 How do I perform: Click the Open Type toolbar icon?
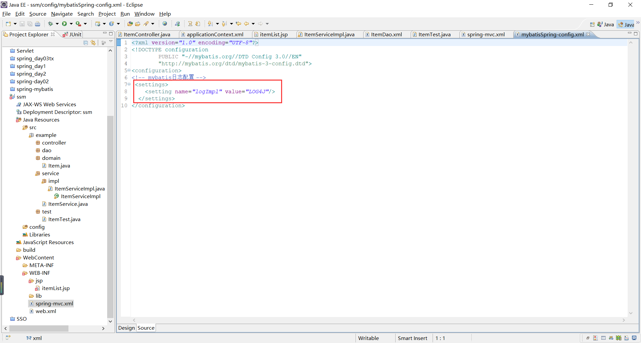click(x=130, y=24)
